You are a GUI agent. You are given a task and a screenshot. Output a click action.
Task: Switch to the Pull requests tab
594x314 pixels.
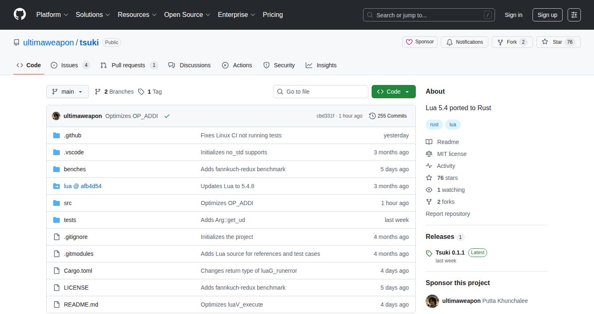(129, 65)
